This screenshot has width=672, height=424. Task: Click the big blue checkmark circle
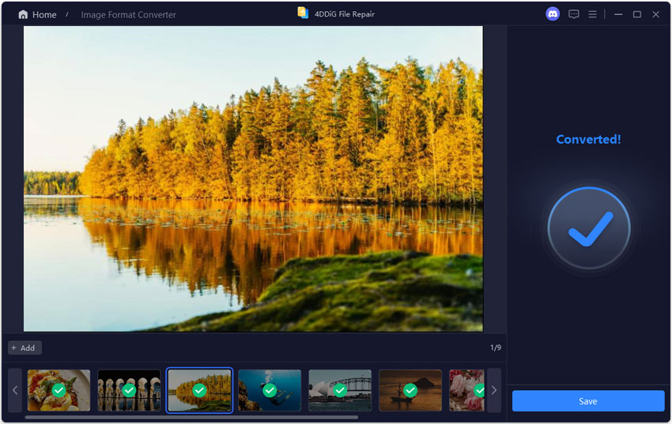pyautogui.click(x=589, y=228)
